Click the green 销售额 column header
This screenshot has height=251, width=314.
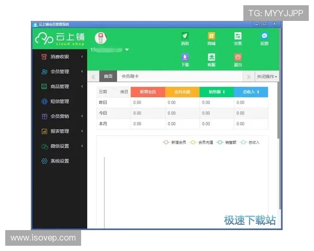pyautogui.click(x=217, y=92)
